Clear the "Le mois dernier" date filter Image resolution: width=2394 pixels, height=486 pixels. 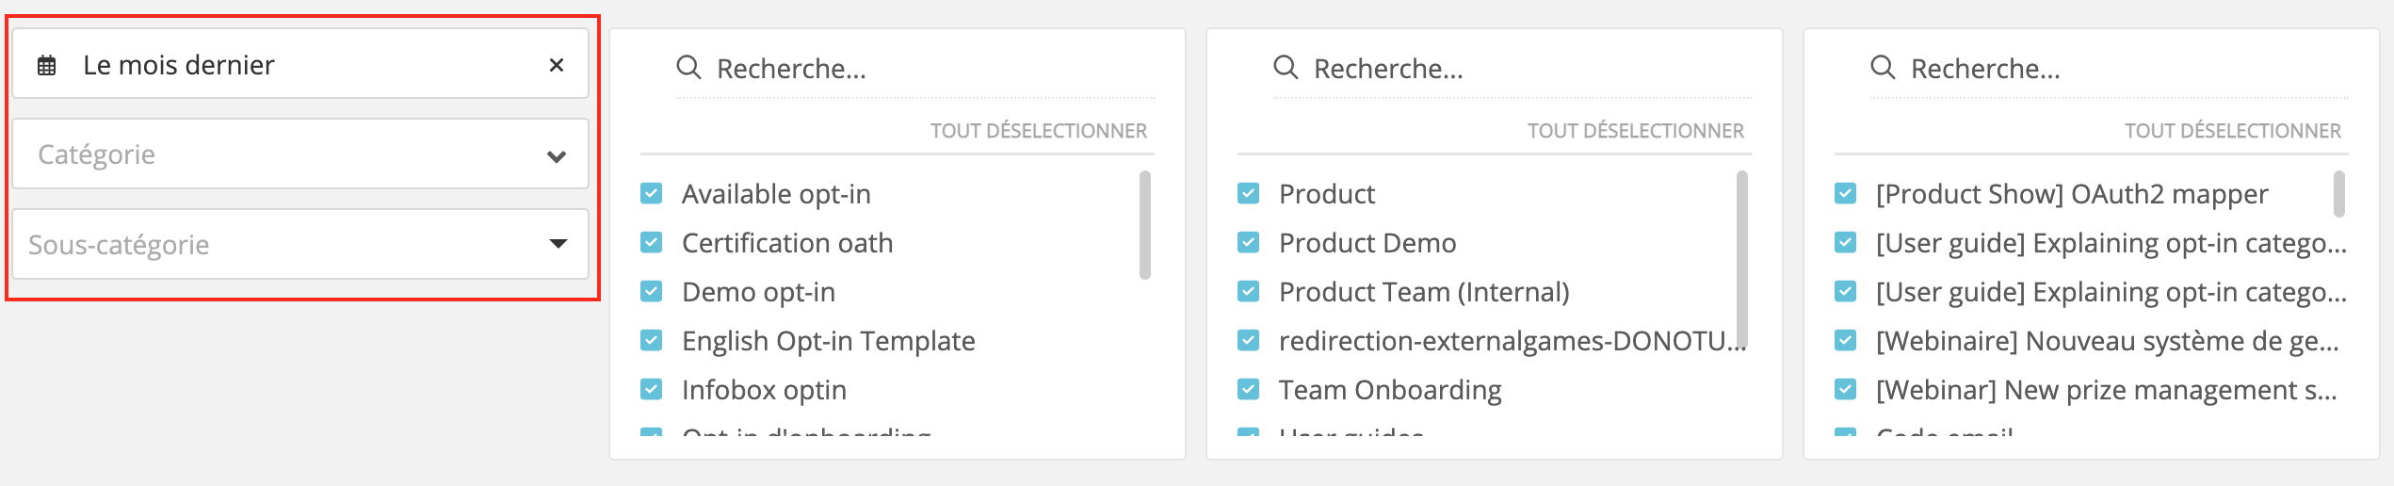(x=557, y=65)
